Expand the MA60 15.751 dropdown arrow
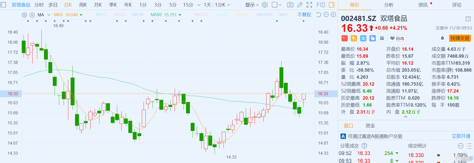This screenshot has height=163, width=474. point(180,15)
